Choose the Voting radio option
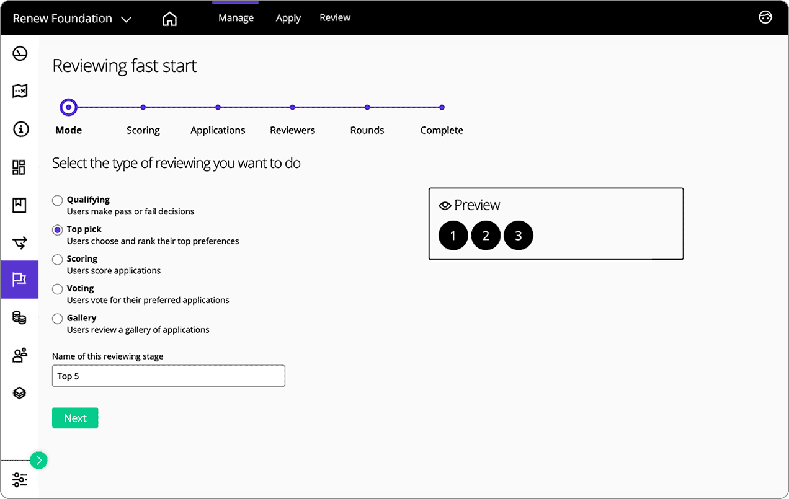Screen dimensions: 789x499 pyautogui.click(x=58, y=289)
